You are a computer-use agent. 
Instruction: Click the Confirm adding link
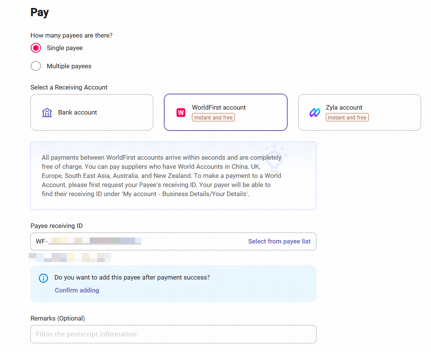coord(77,290)
